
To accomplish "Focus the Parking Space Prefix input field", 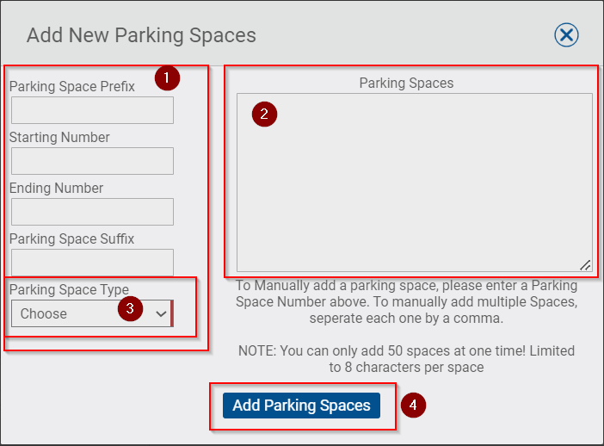I will [x=92, y=110].
